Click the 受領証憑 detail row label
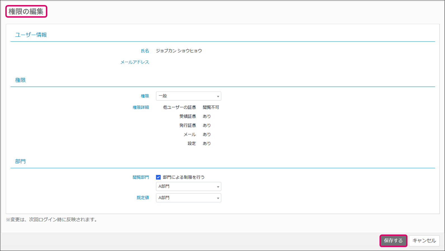 coord(188,116)
